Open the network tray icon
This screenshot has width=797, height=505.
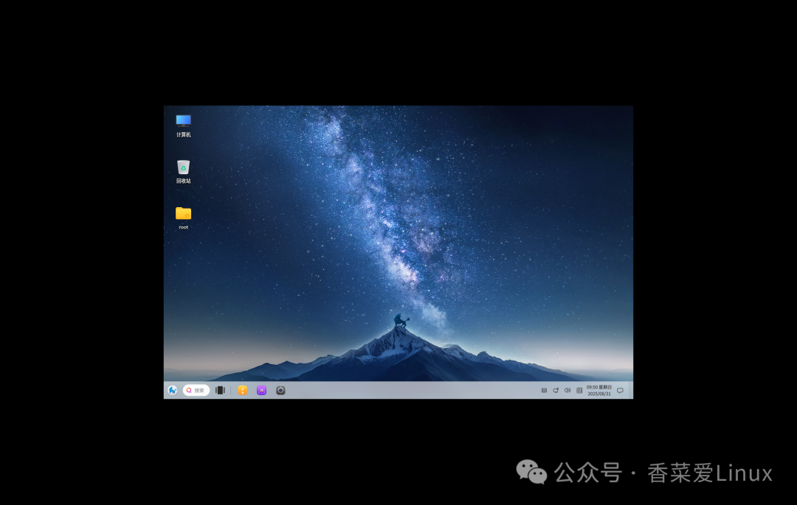tap(556, 390)
